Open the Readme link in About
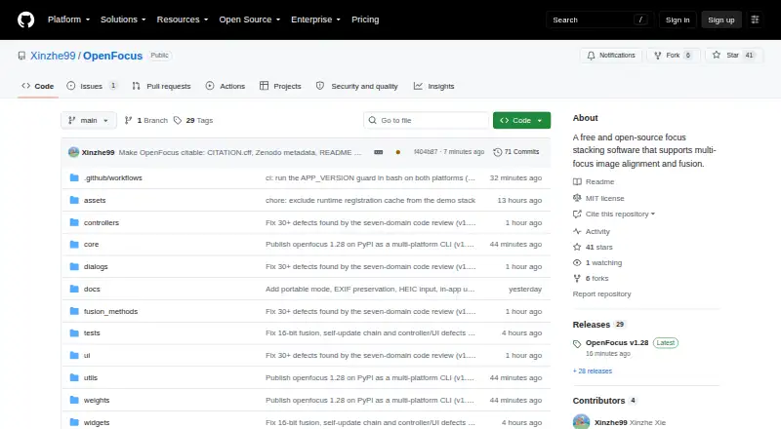Image resolution: width=781 pixels, height=429 pixels. [594, 182]
